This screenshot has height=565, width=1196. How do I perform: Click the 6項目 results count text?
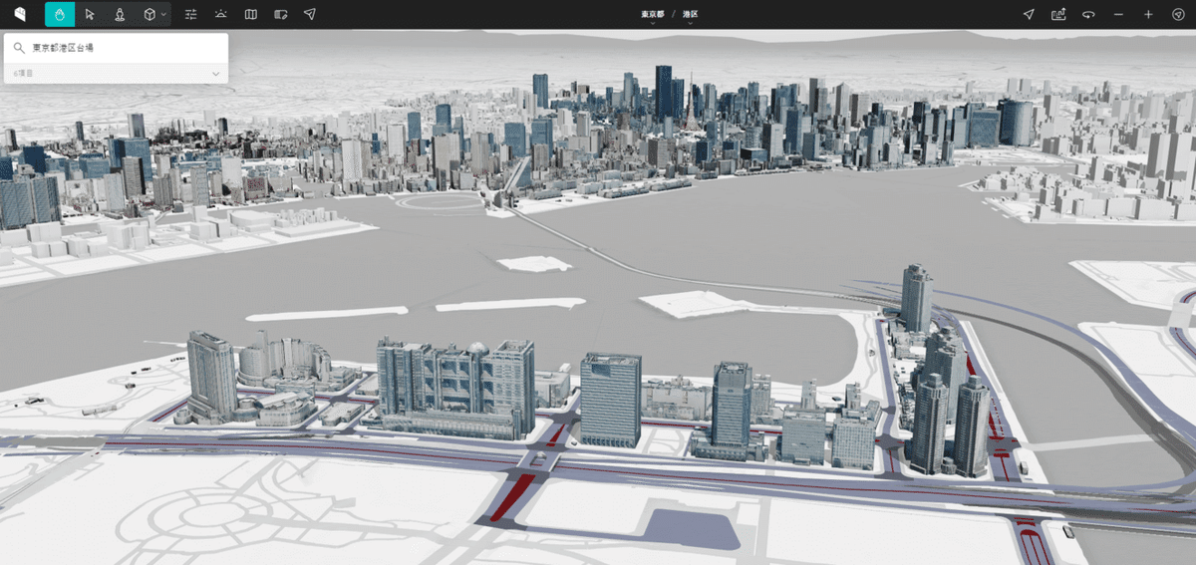(x=23, y=74)
